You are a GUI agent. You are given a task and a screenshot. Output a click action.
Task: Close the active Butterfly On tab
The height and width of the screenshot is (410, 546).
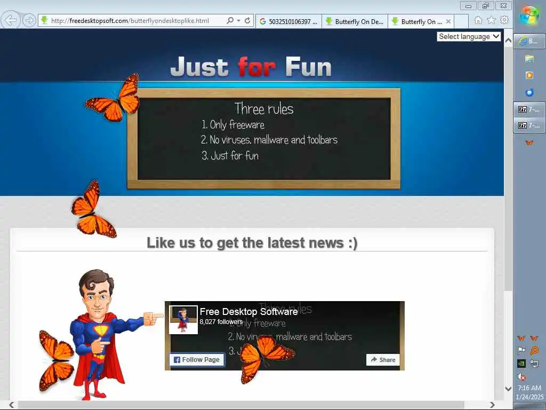pos(448,21)
